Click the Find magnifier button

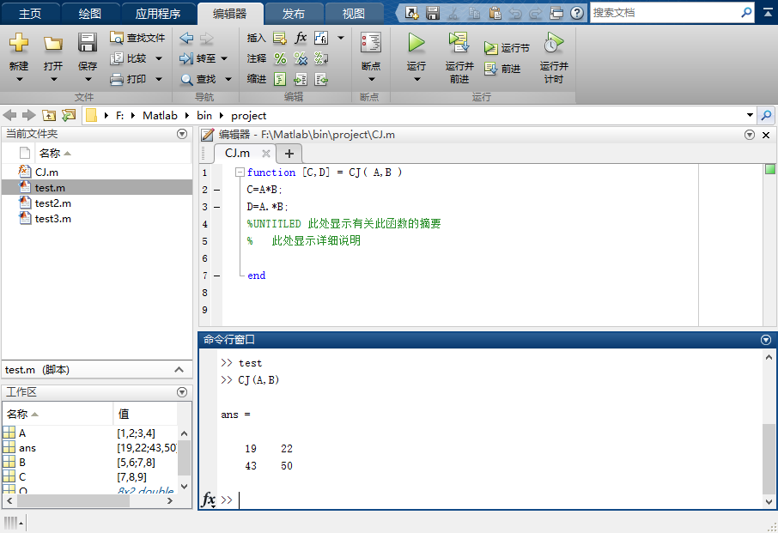click(198, 79)
